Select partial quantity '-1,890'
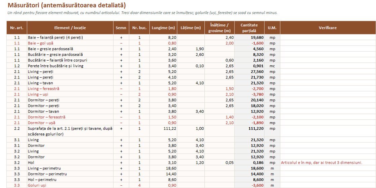The height and width of the screenshot is (188, 376). (x=249, y=123)
